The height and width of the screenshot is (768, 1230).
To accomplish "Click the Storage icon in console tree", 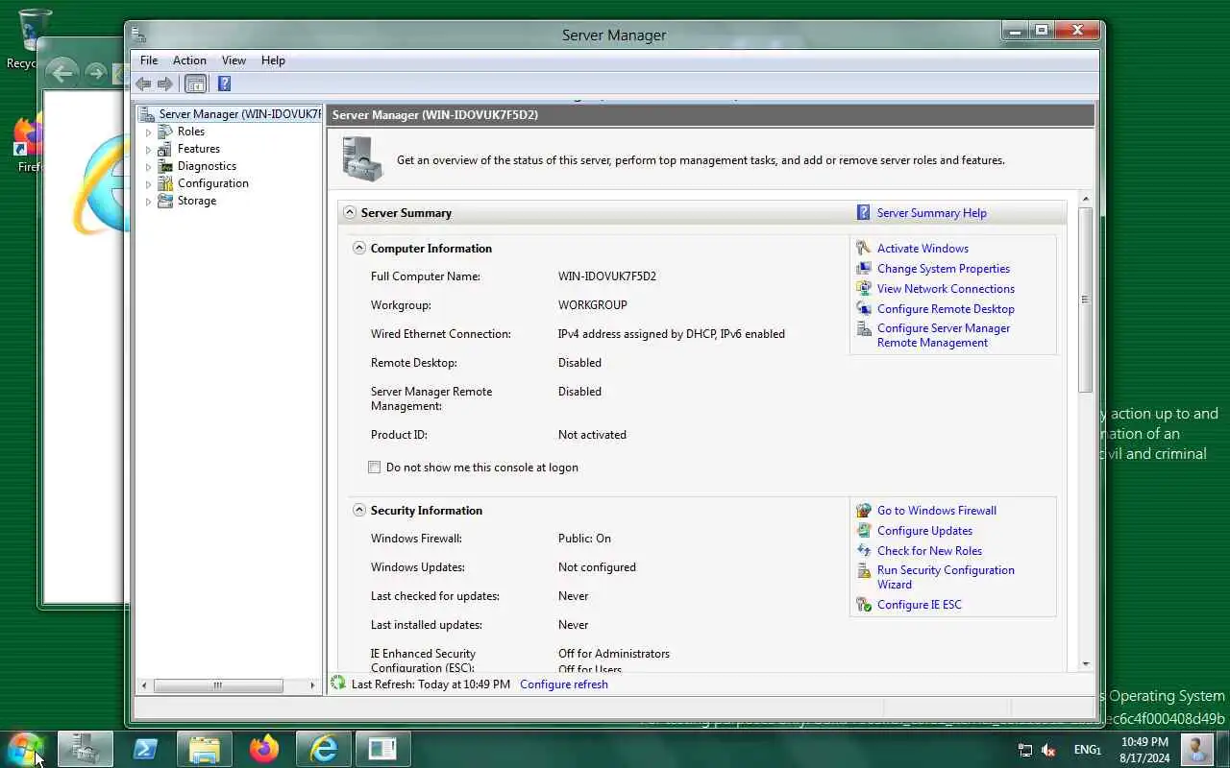I will point(166,201).
